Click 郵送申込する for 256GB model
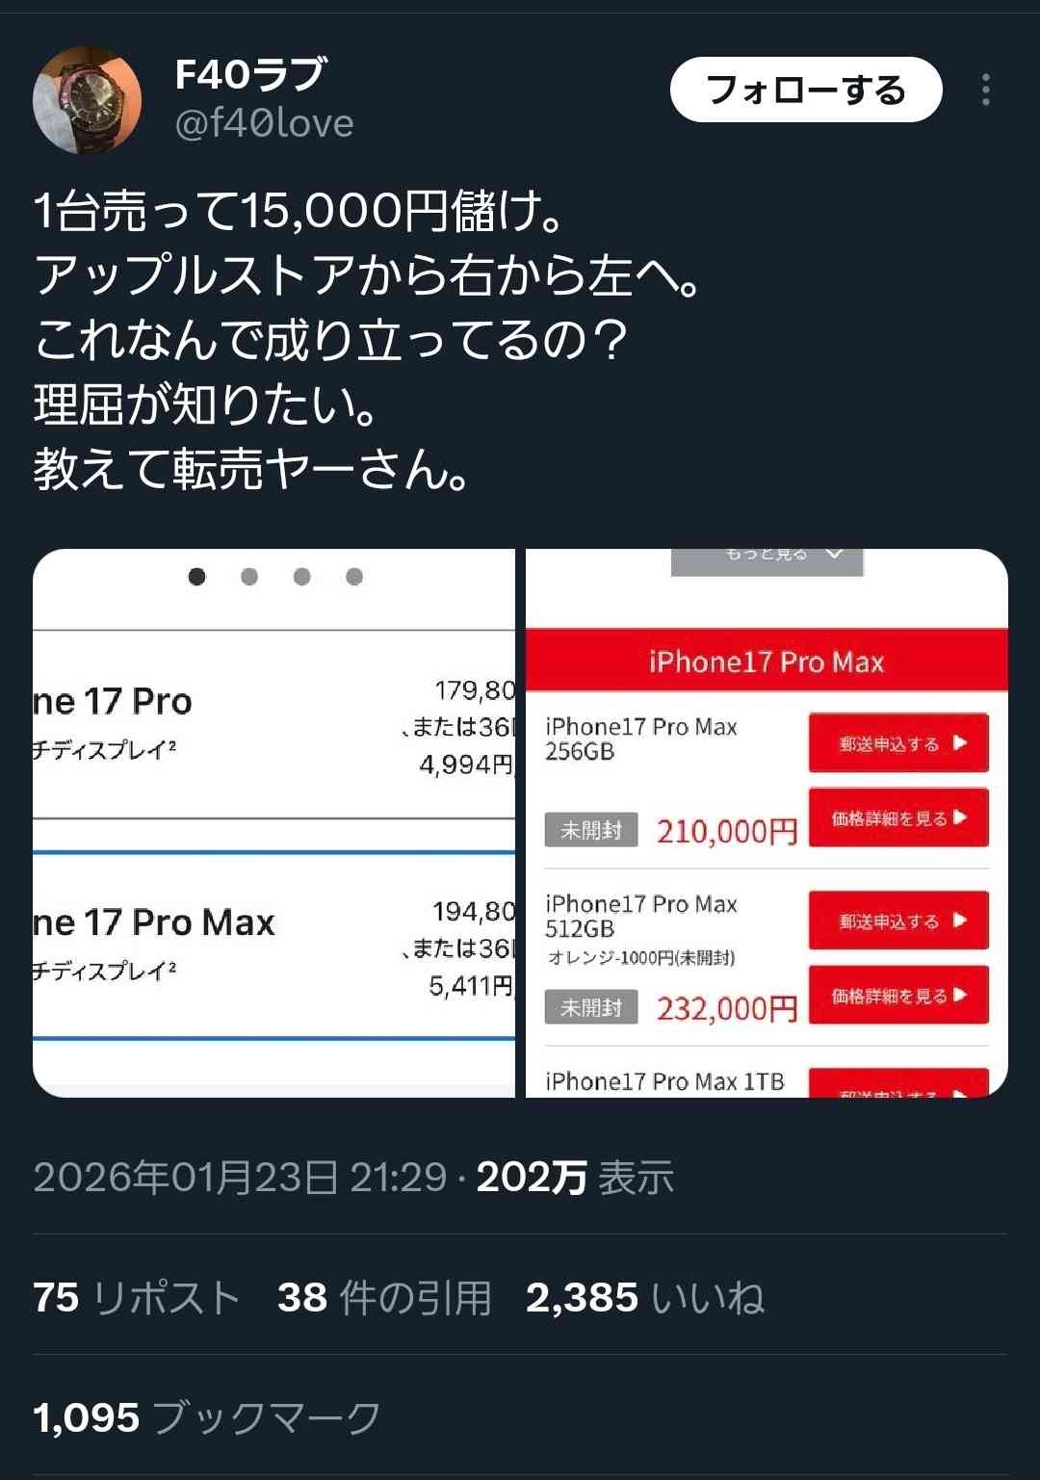This screenshot has width=1040, height=1480. point(898,742)
